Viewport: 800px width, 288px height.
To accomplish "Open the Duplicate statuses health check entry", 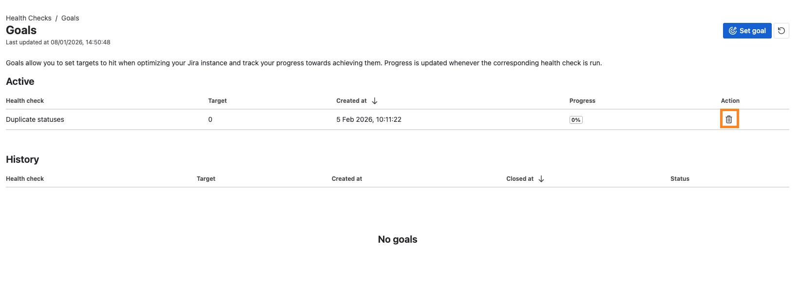I will (x=35, y=119).
